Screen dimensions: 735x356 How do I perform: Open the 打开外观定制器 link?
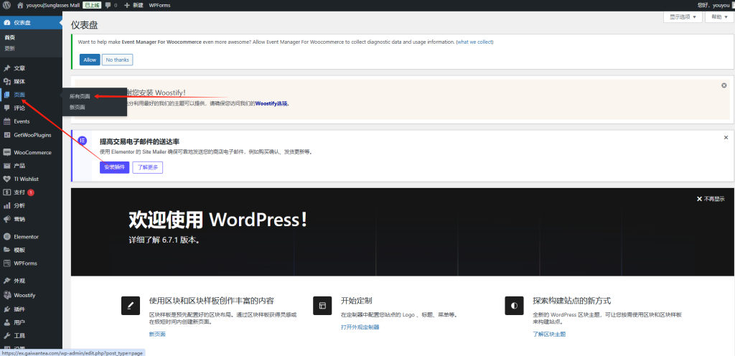pos(360,327)
